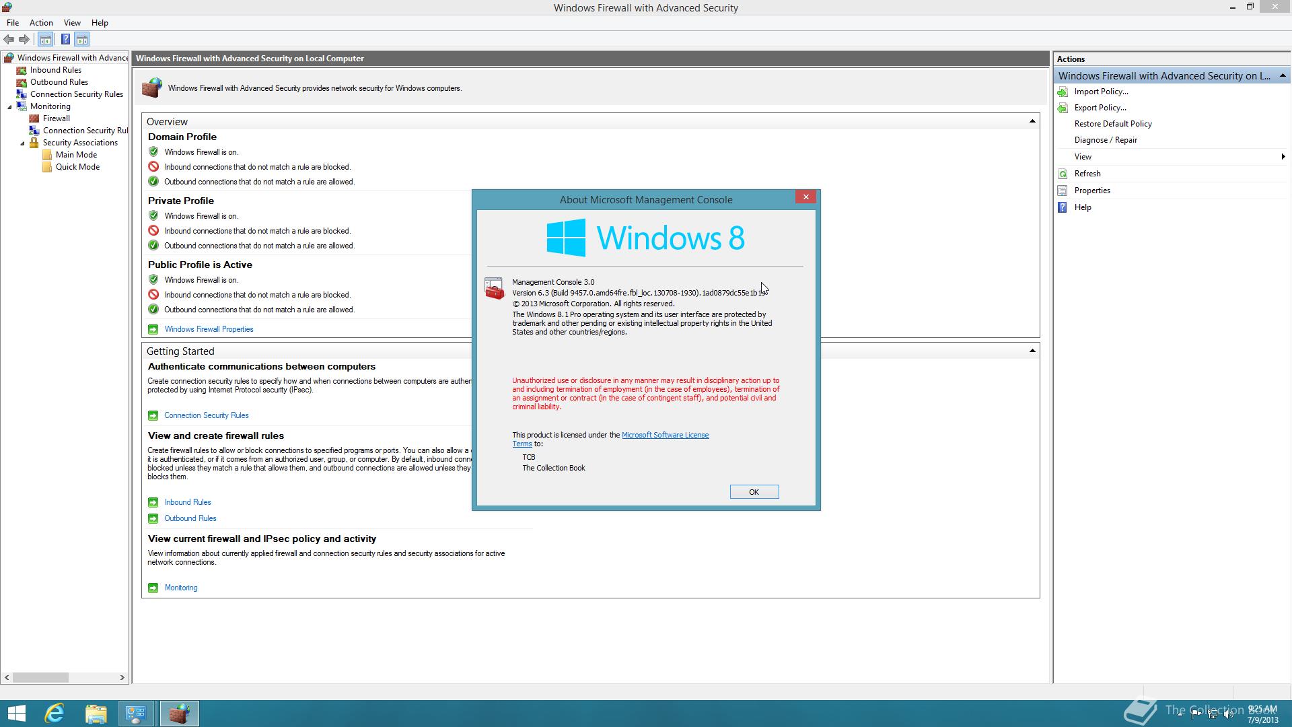Click the green arrow icon beside Inbound Rules link
Image resolution: width=1292 pixels, height=727 pixels.
point(153,502)
